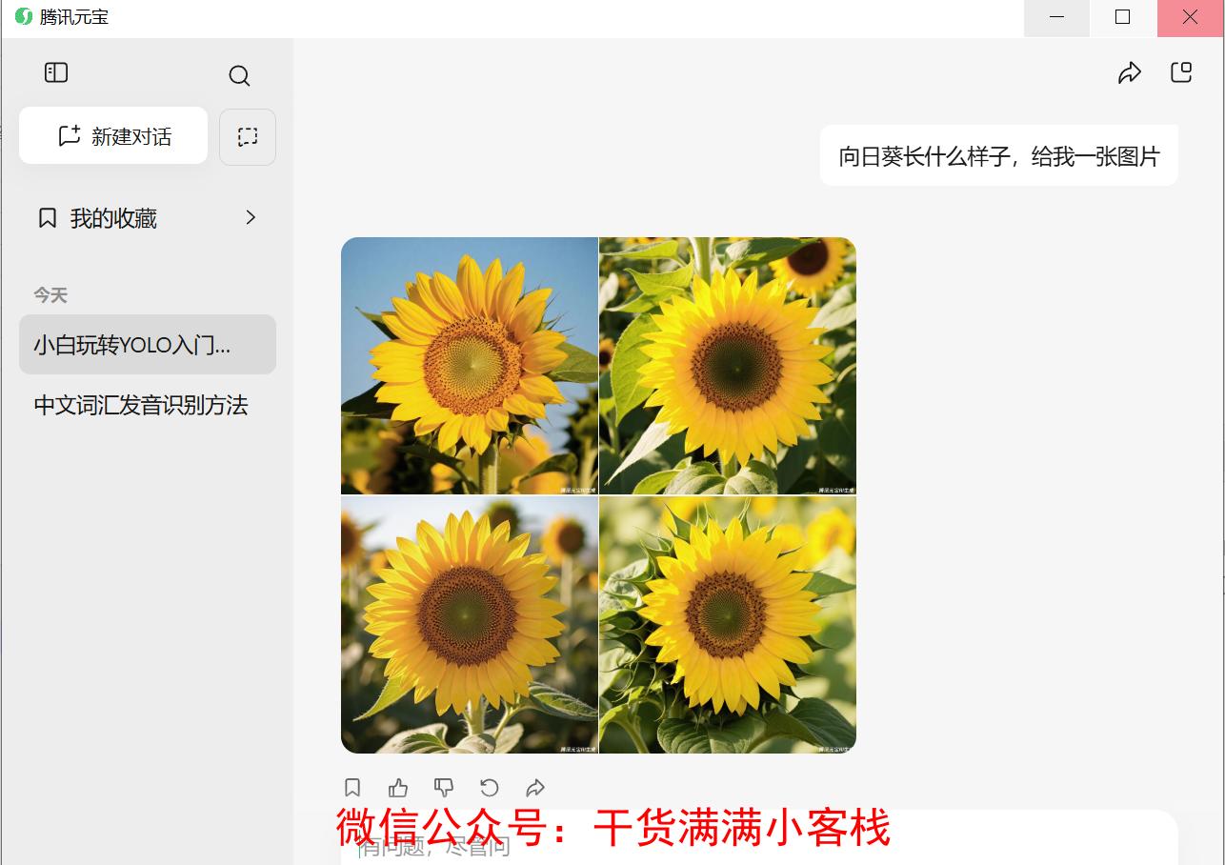Regenerate the response with retry icon
The height and width of the screenshot is (865, 1225).
coord(490,788)
